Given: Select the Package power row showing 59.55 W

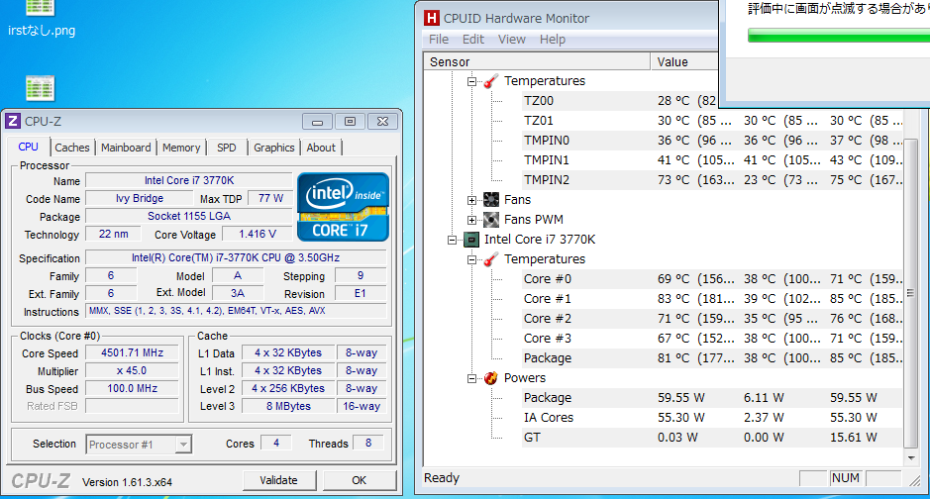Looking at the screenshot, I should coord(712,398).
